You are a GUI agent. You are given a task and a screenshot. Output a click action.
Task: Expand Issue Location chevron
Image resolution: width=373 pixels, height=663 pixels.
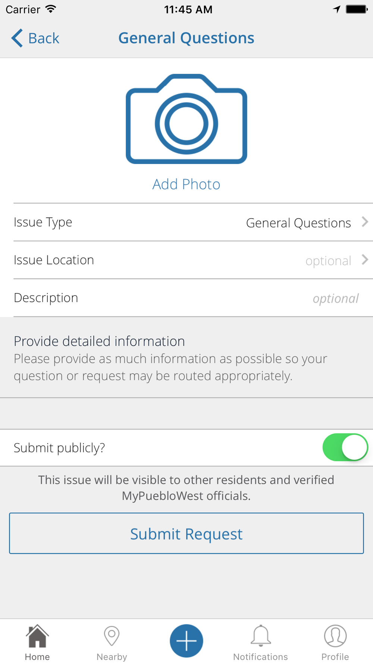[365, 260]
